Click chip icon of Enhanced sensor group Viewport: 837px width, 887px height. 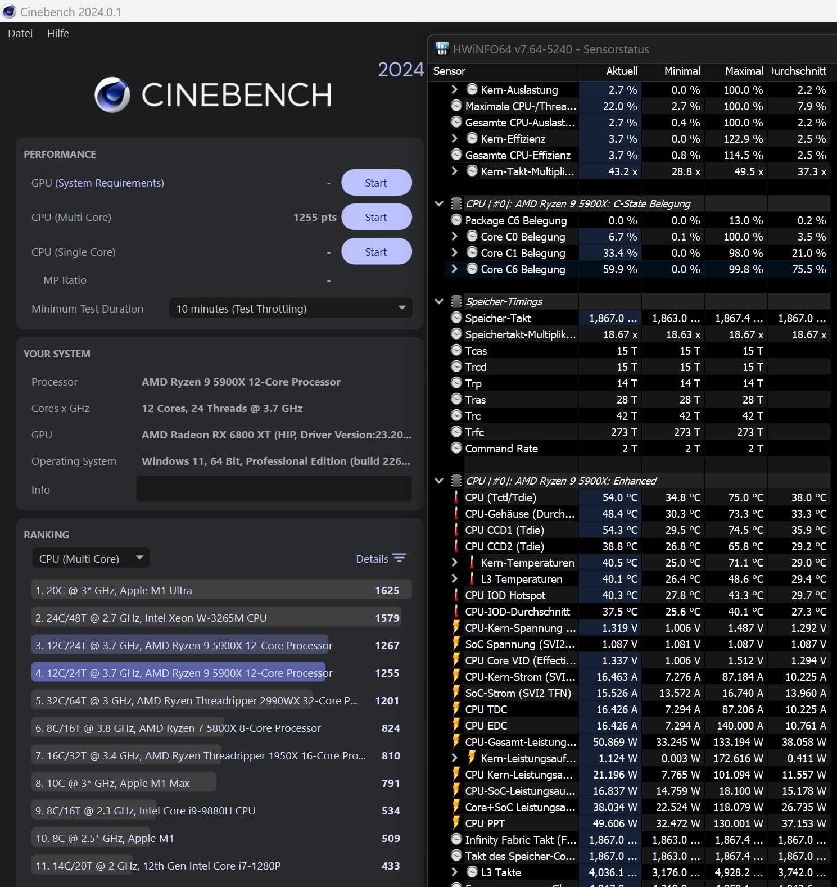[x=456, y=481]
